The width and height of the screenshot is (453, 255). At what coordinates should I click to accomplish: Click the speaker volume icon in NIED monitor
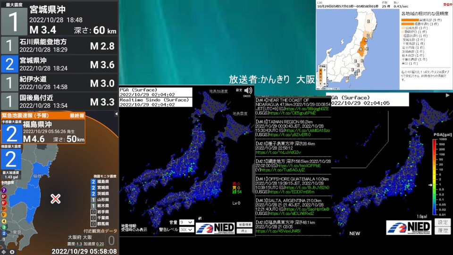tap(248, 91)
